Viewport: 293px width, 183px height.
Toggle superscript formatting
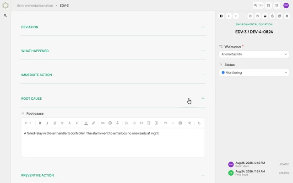coord(77,123)
